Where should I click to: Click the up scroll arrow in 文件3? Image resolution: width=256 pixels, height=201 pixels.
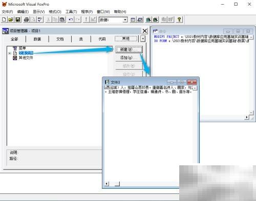click(x=195, y=88)
